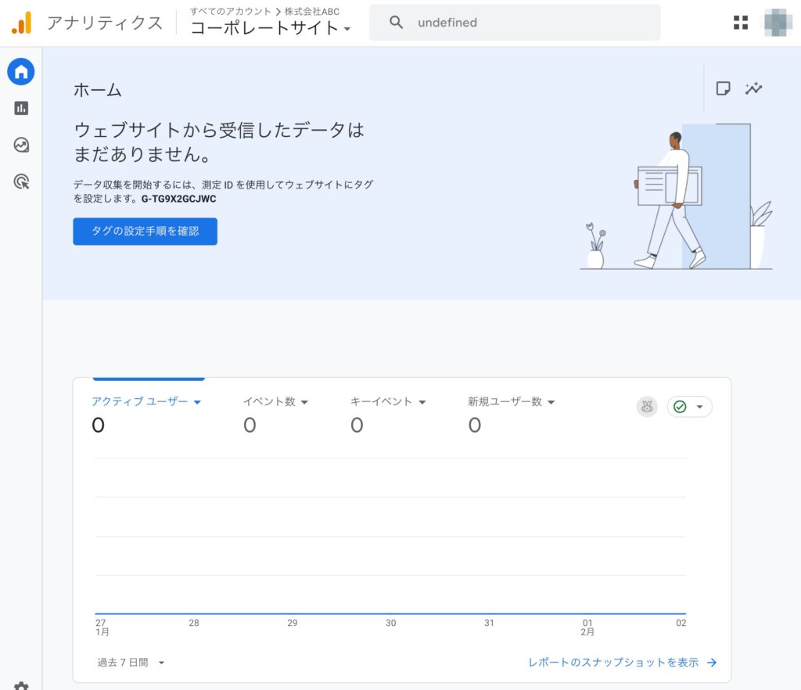Screen dimensions: 801x690
Task: Click the grey comparison icon on card
Action: click(647, 407)
